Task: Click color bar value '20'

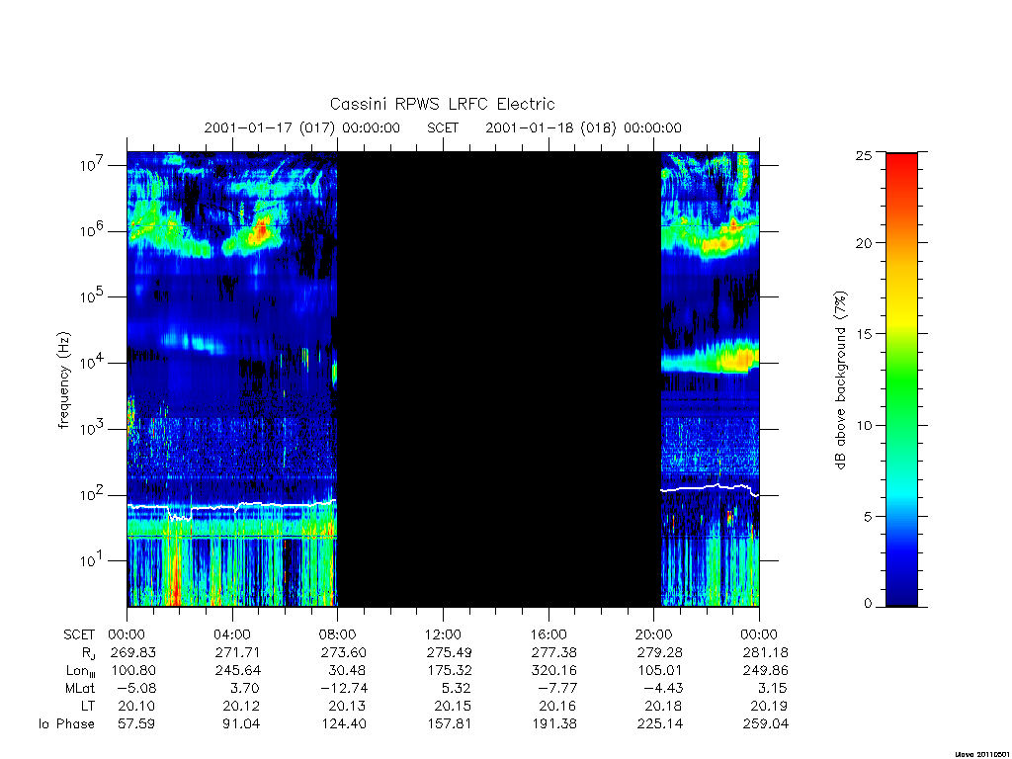Action: point(864,243)
